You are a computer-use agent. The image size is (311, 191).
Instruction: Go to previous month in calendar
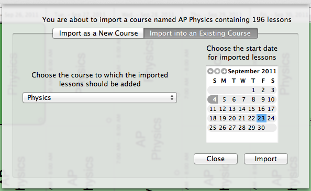tap(210, 71)
